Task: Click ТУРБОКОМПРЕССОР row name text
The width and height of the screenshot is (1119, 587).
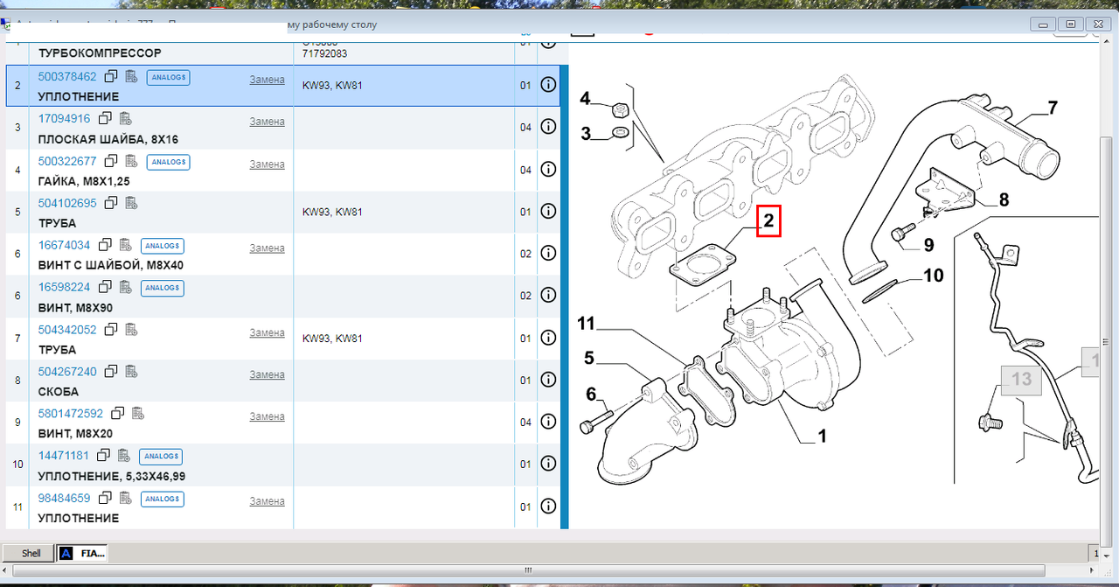Action: click(x=100, y=53)
